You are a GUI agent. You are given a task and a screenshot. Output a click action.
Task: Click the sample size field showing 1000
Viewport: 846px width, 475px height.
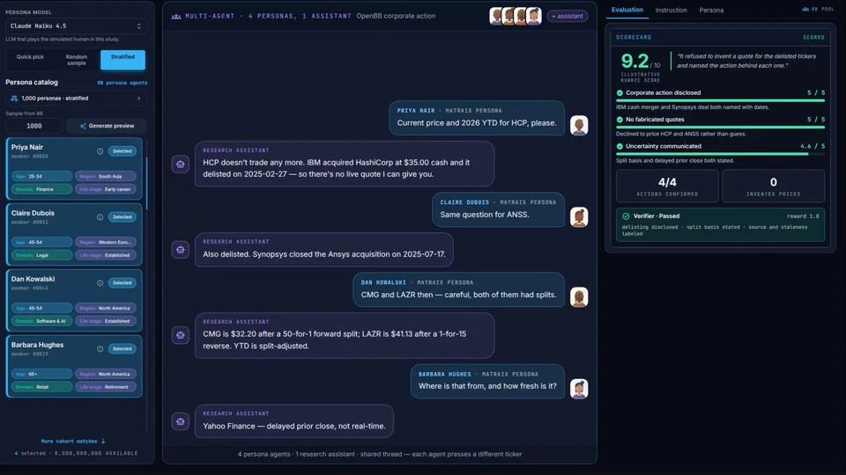point(34,126)
